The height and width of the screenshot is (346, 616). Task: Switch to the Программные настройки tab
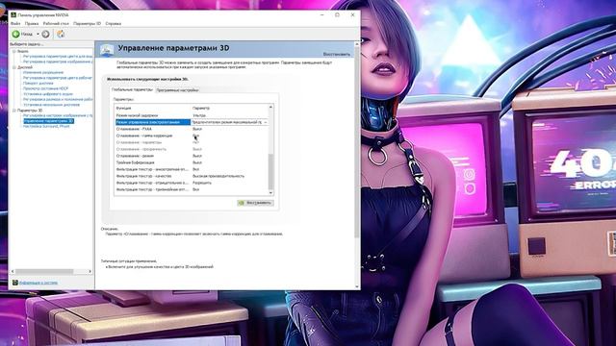(x=177, y=90)
